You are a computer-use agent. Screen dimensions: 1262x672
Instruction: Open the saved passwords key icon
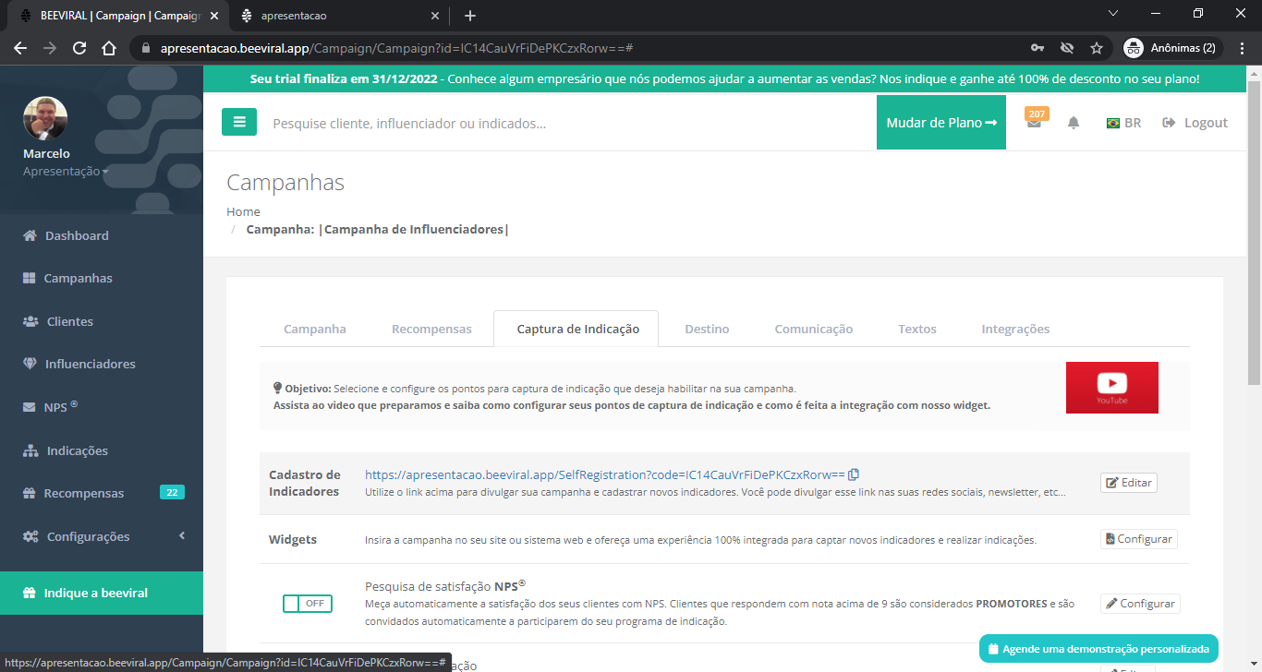(1038, 48)
